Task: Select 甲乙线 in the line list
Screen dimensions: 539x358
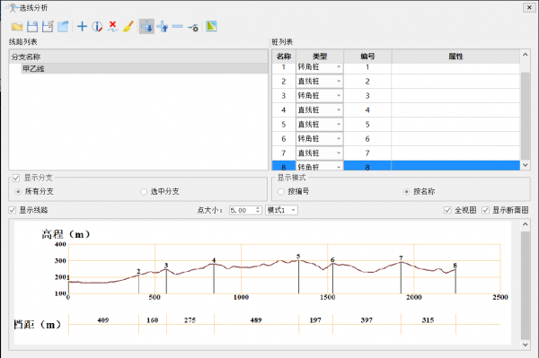Action: (33, 69)
